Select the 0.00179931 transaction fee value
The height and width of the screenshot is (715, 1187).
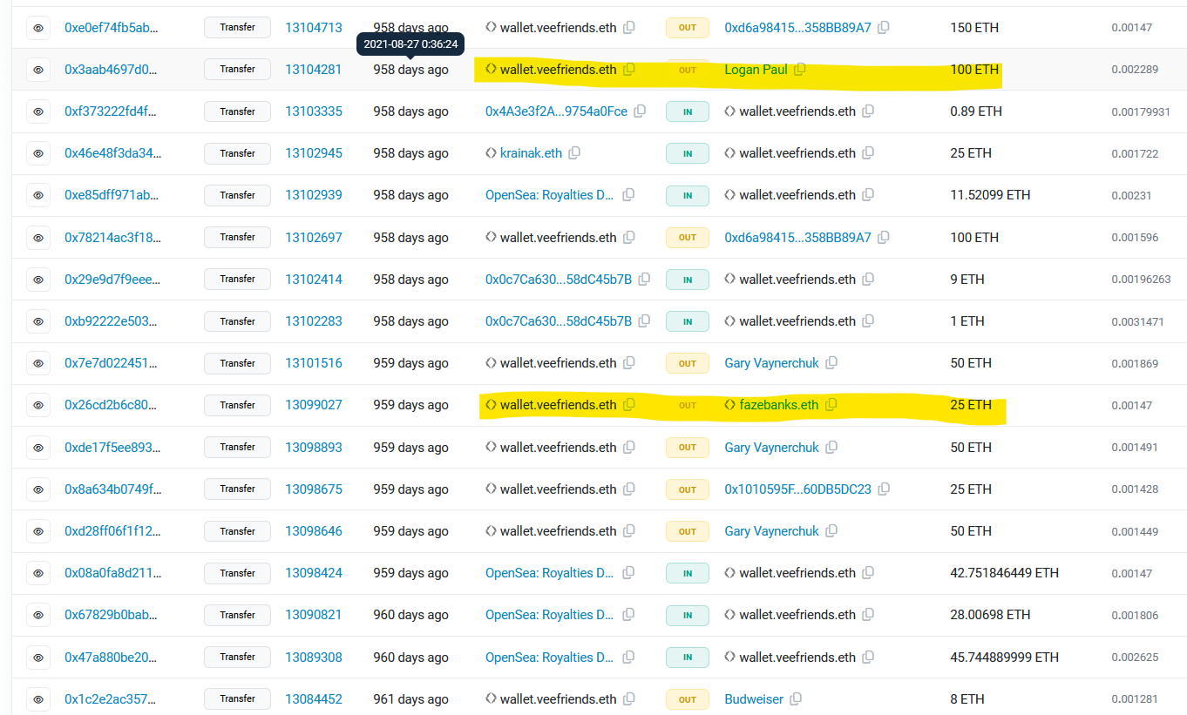pos(1141,111)
